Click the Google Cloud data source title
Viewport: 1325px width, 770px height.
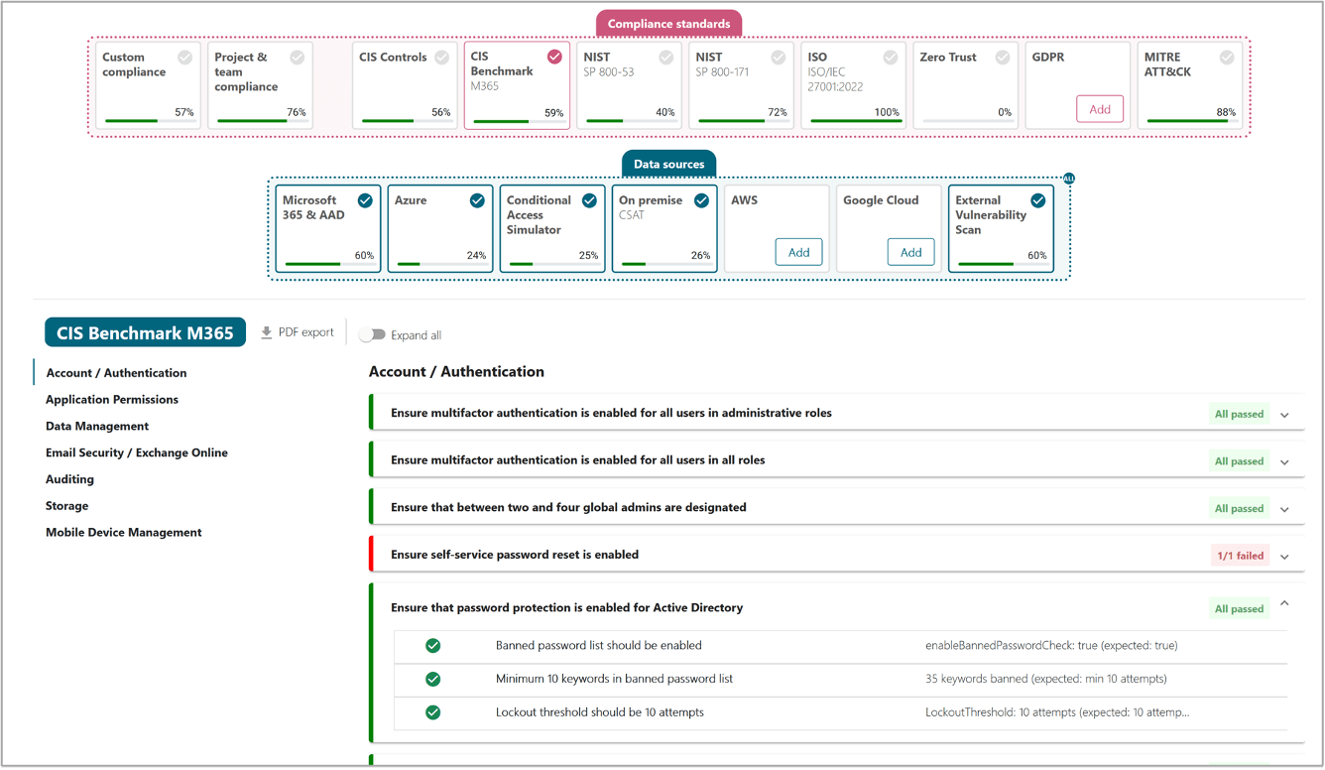[881, 200]
